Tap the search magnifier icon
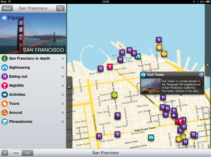This screenshot has height=157, width=211. click(x=61, y=8)
